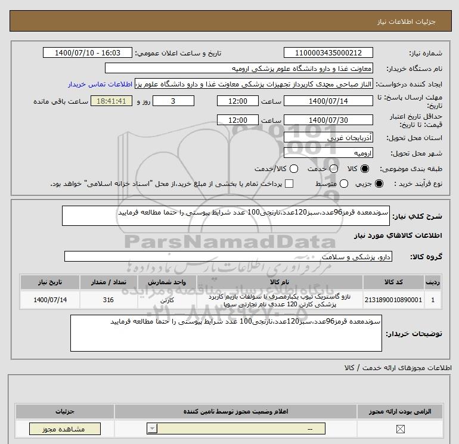Tick the اسناد خزانه اسلامی payment checkbox

click(289, 184)
